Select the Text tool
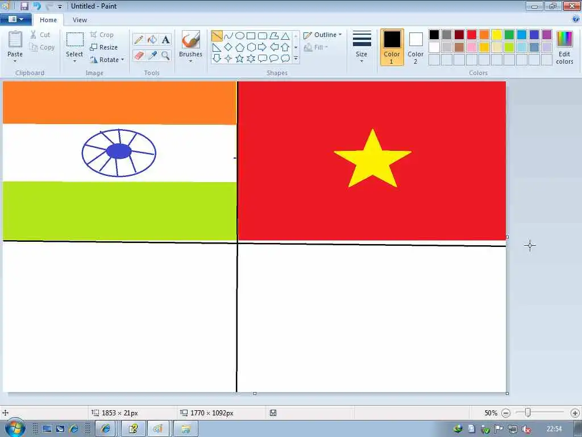This screenshot has width=582, height=437. point(165,39)
